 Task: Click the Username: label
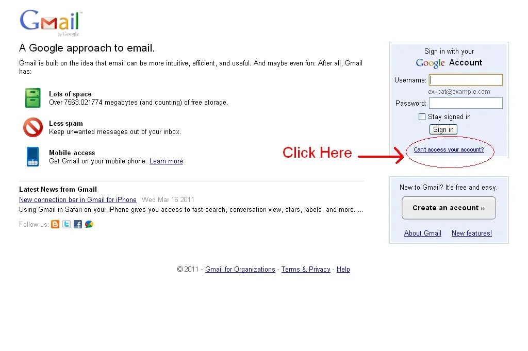(x=410, y=80)
